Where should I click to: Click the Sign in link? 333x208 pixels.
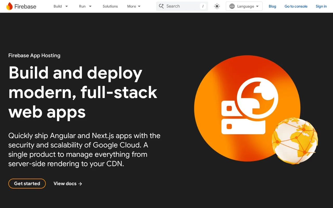click(321, 6)
